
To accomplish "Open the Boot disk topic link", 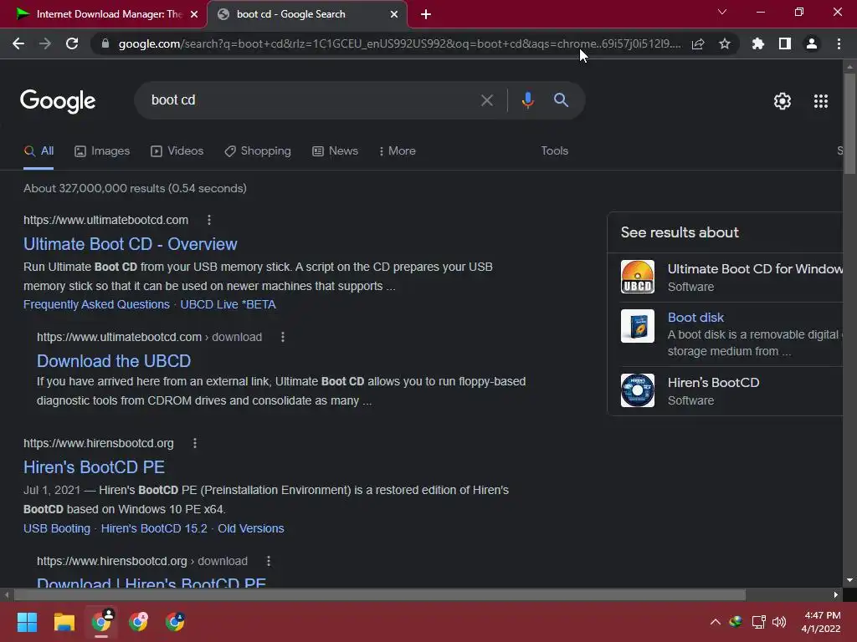I will 695,317.
